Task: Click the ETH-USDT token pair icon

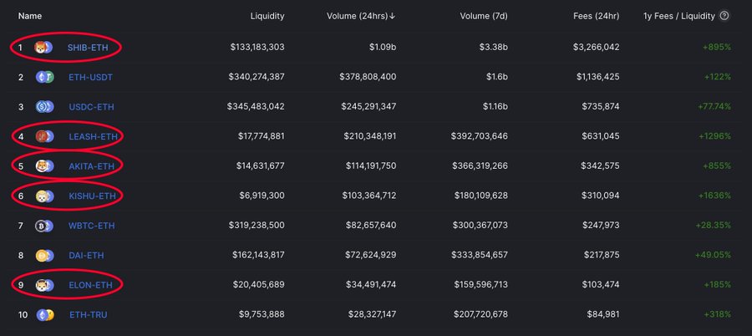Action: 44,77
